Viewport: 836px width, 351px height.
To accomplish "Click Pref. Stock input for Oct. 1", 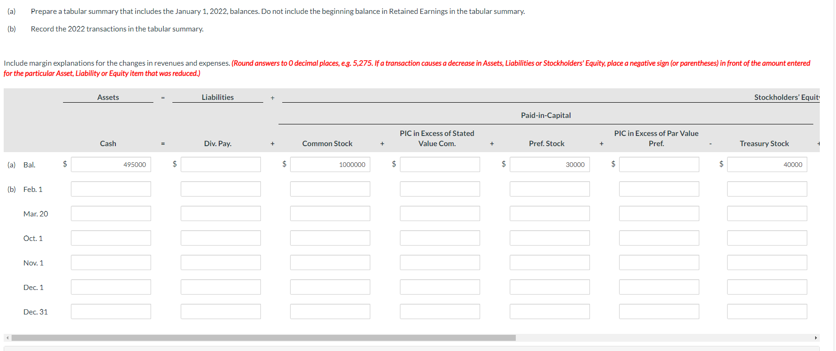I will tap(550, 238).
